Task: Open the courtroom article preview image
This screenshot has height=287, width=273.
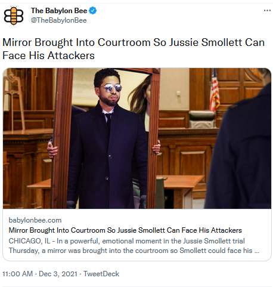Action: 137,138
